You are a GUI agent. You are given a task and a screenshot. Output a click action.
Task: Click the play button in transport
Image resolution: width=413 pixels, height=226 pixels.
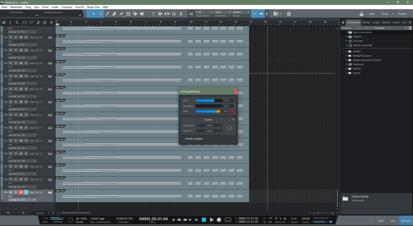[212, 220]
